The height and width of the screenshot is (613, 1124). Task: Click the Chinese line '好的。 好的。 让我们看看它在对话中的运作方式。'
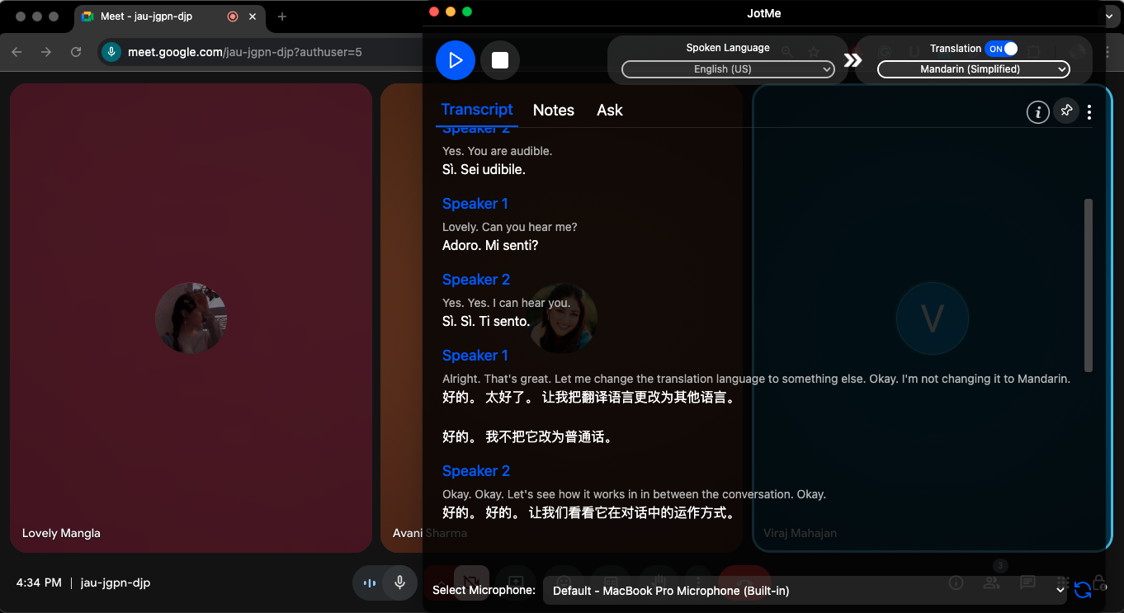coord(588,513)
